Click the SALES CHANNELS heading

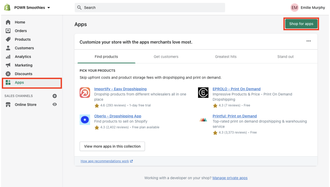click(19, 96)
